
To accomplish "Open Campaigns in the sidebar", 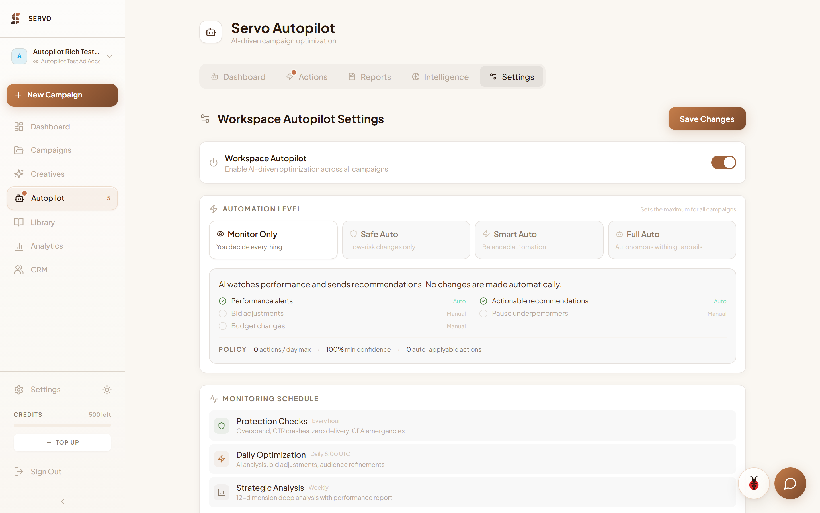I will (62, 150).
